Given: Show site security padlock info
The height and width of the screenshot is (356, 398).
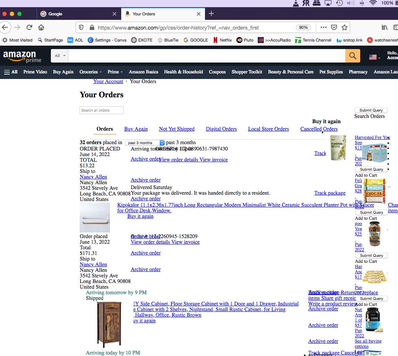Looking at the screenshot, I should 92,27.
